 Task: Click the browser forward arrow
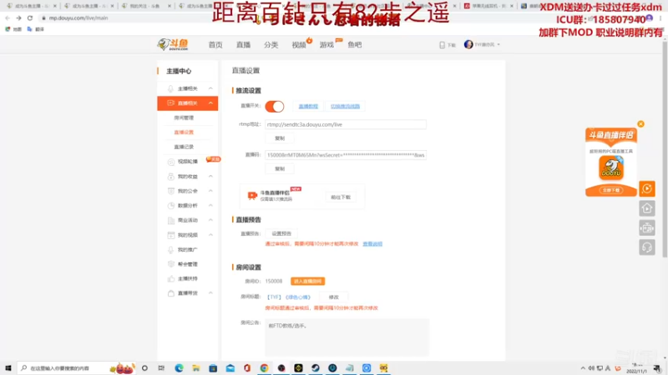click(x=18, y=17)
